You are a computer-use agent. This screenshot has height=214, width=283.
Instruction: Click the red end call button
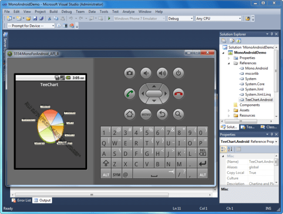[178, 94]
